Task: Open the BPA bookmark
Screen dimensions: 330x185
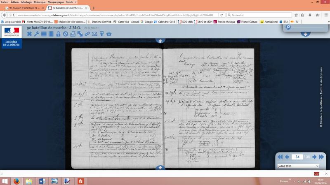Action: [284, 22]
